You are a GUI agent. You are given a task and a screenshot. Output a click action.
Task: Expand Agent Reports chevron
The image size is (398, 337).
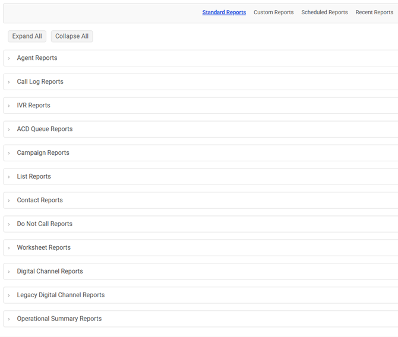pyautogui.click(x=9, y=58)
